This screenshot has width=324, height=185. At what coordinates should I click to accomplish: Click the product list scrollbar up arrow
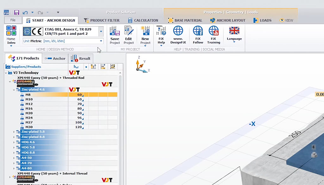click(x=120, y=73)
